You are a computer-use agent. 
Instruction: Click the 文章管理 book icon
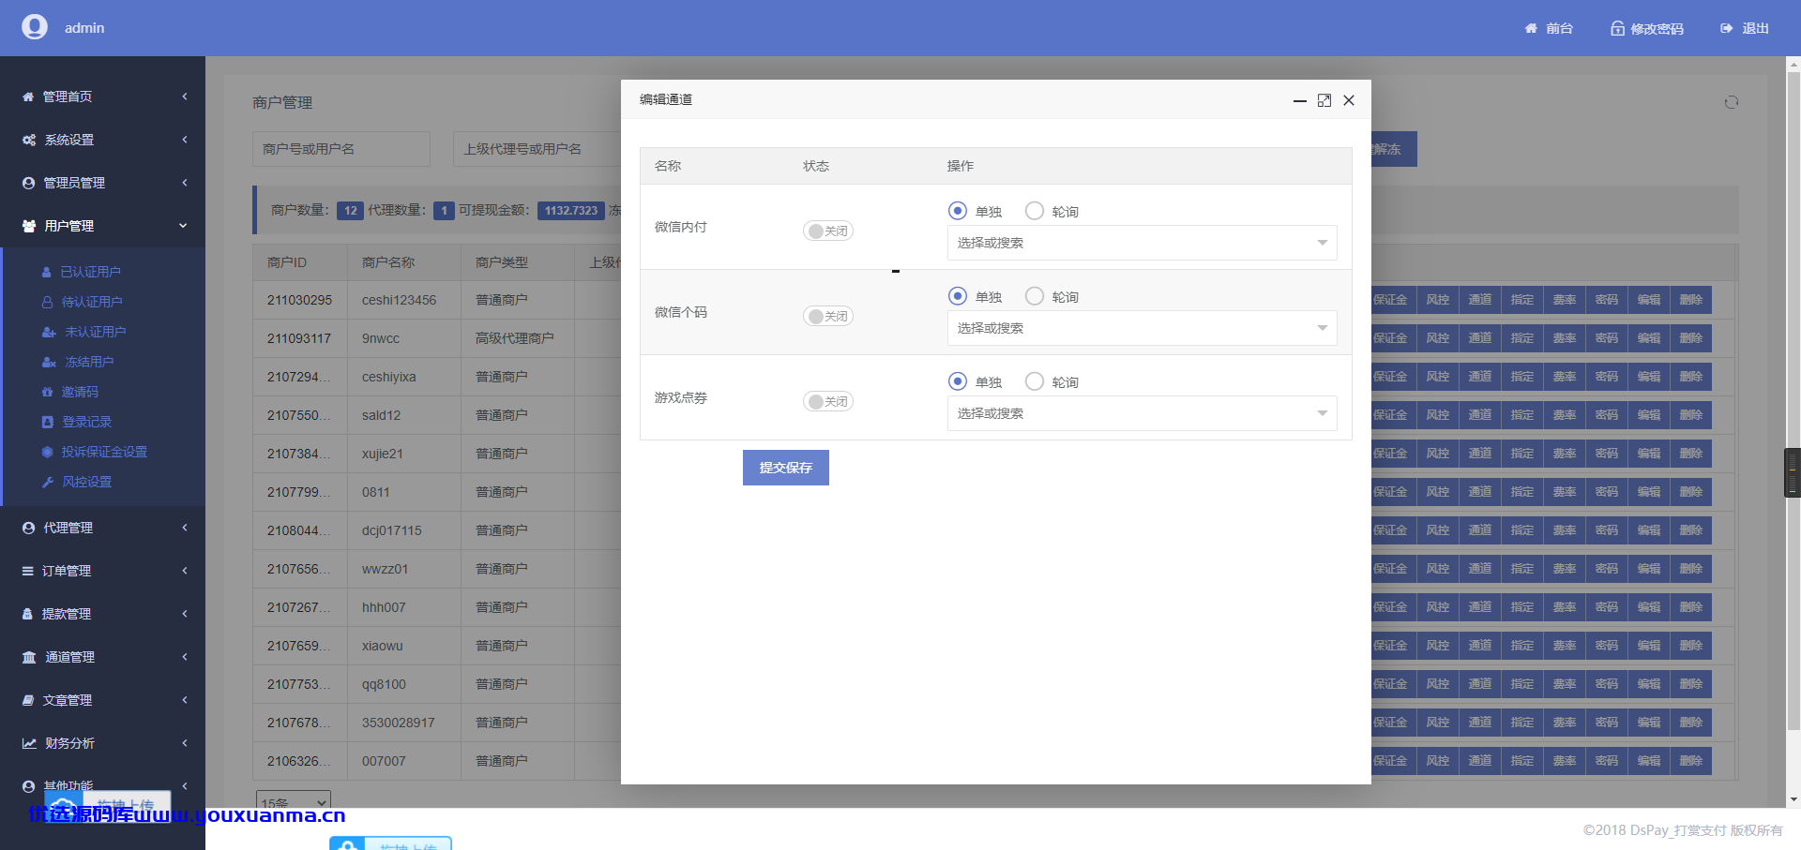click(28, 700)
